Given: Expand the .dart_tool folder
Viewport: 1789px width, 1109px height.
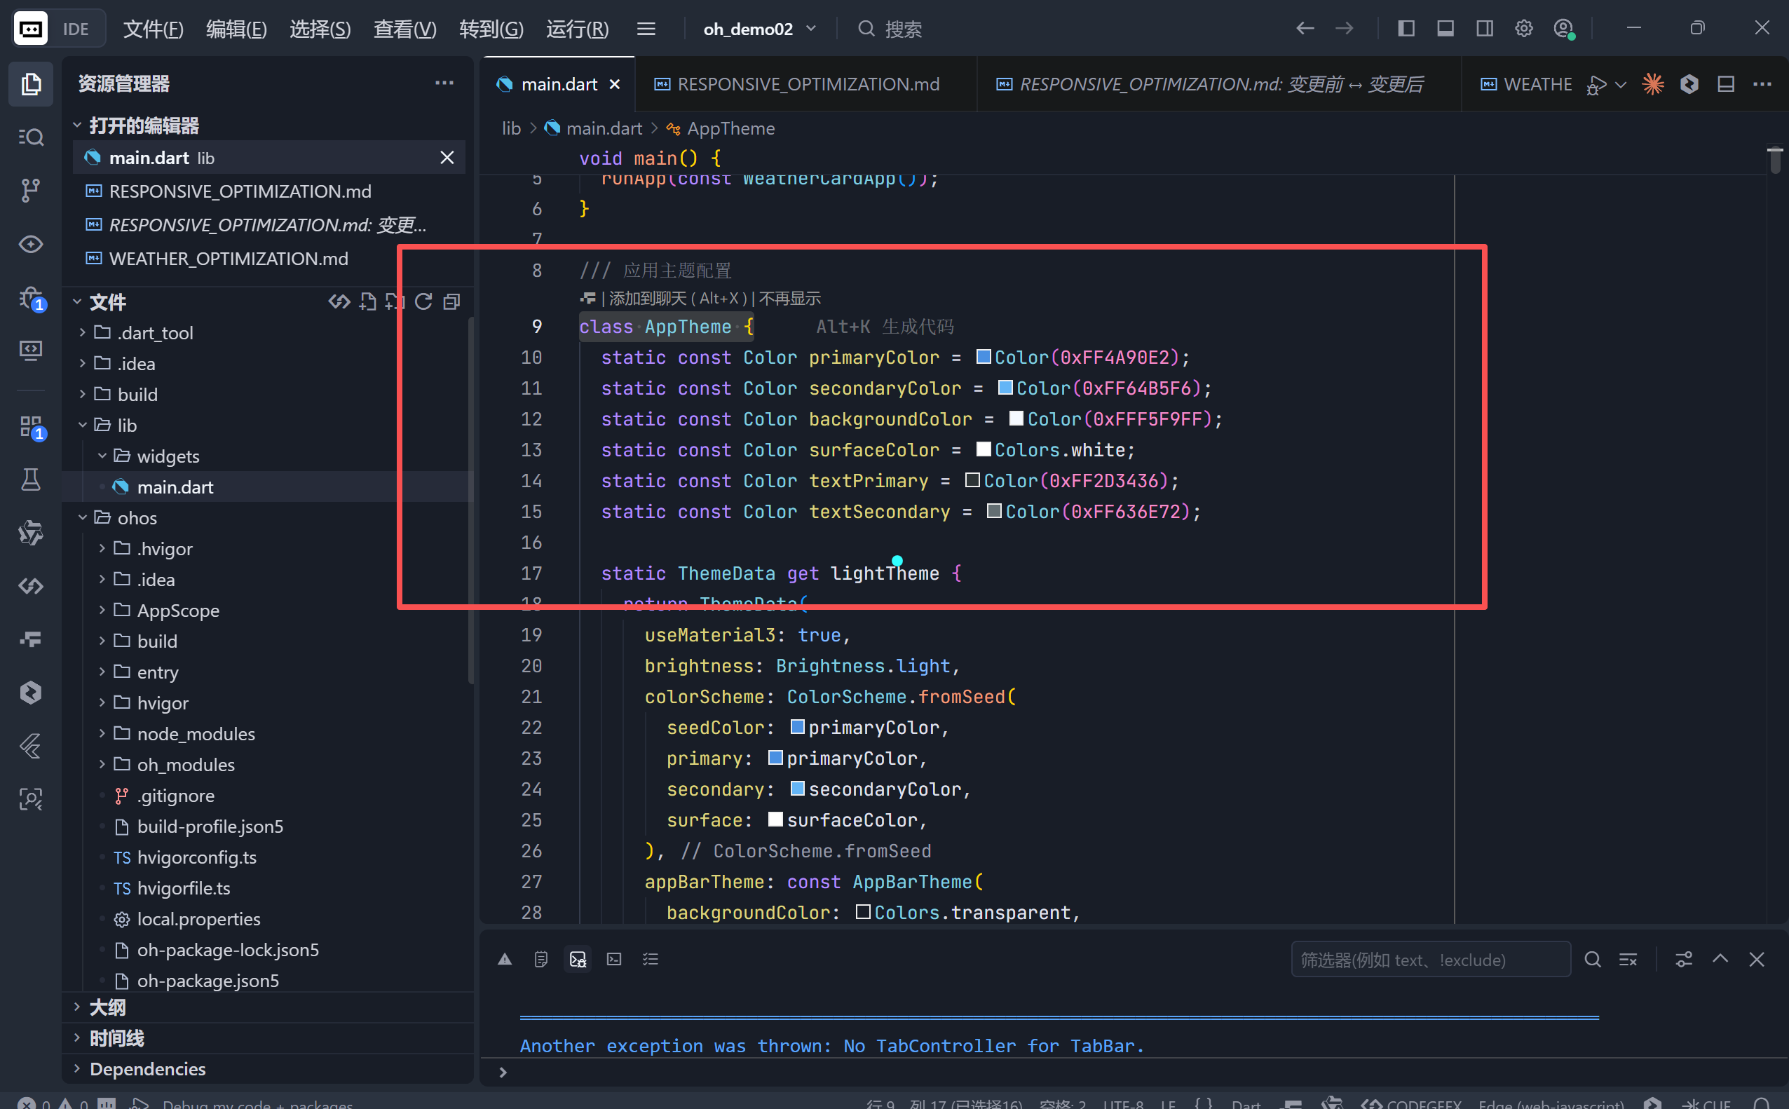Looking at the screenshot, I should pyautogui.click(x=155, y=333).
